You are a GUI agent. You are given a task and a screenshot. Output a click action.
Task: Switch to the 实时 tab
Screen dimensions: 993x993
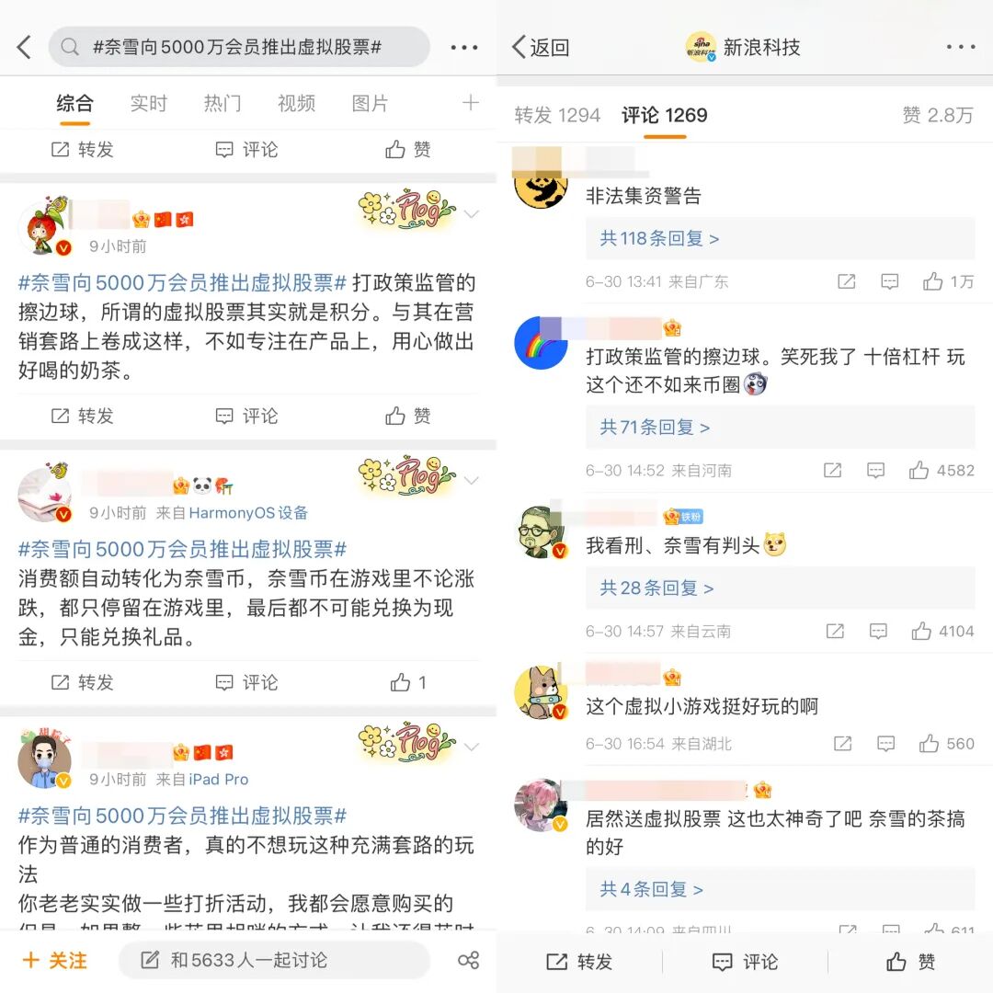coord(149,103)
